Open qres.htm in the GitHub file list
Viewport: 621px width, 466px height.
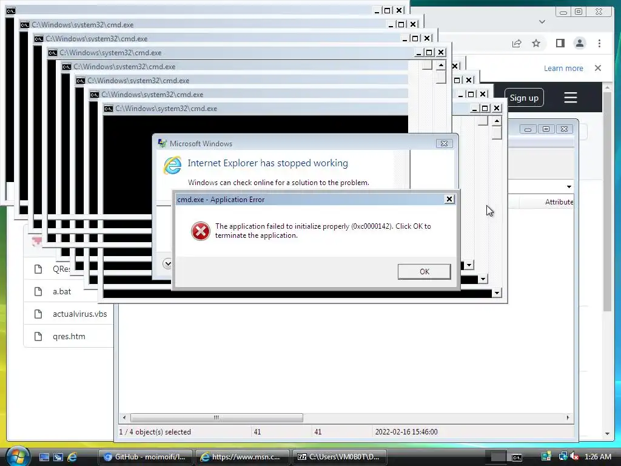[x=69, y=336]
